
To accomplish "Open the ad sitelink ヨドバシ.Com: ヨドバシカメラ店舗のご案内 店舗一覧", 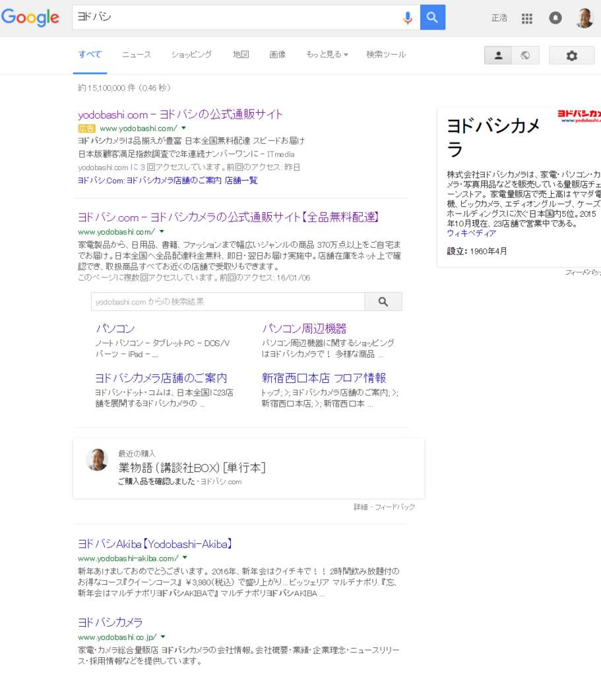I will (168, 181).
